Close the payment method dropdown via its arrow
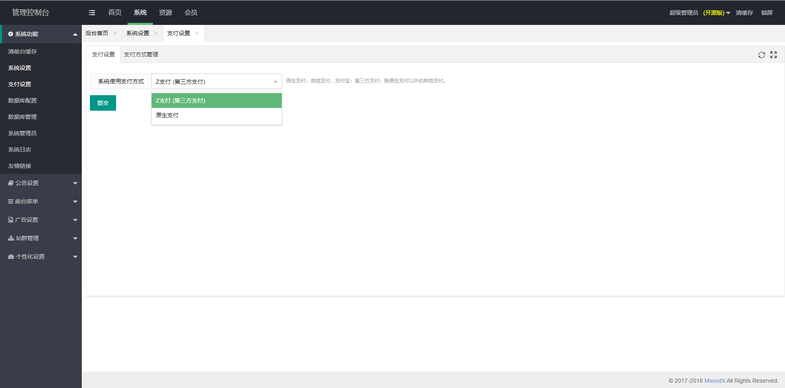The width and height of the screenshot is (785, 388). [276, 82]
